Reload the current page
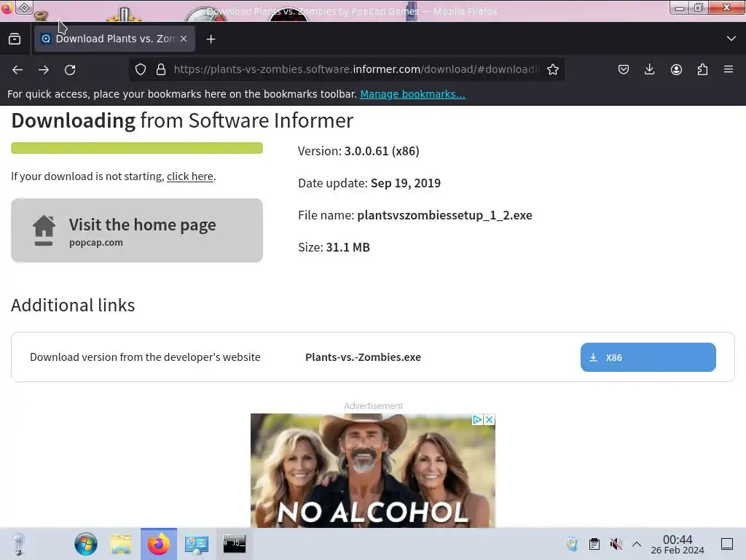746x560 pixels. coord(70,70)
